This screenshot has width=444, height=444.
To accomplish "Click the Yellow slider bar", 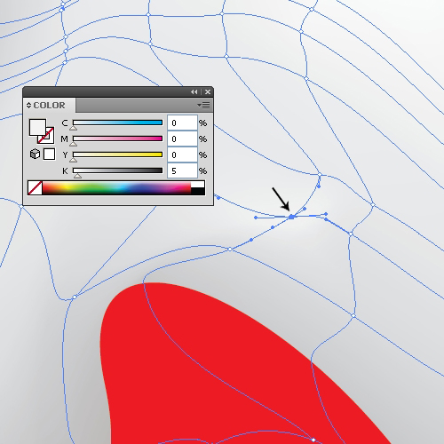I will pyautogui.click(x=117, y=155).
